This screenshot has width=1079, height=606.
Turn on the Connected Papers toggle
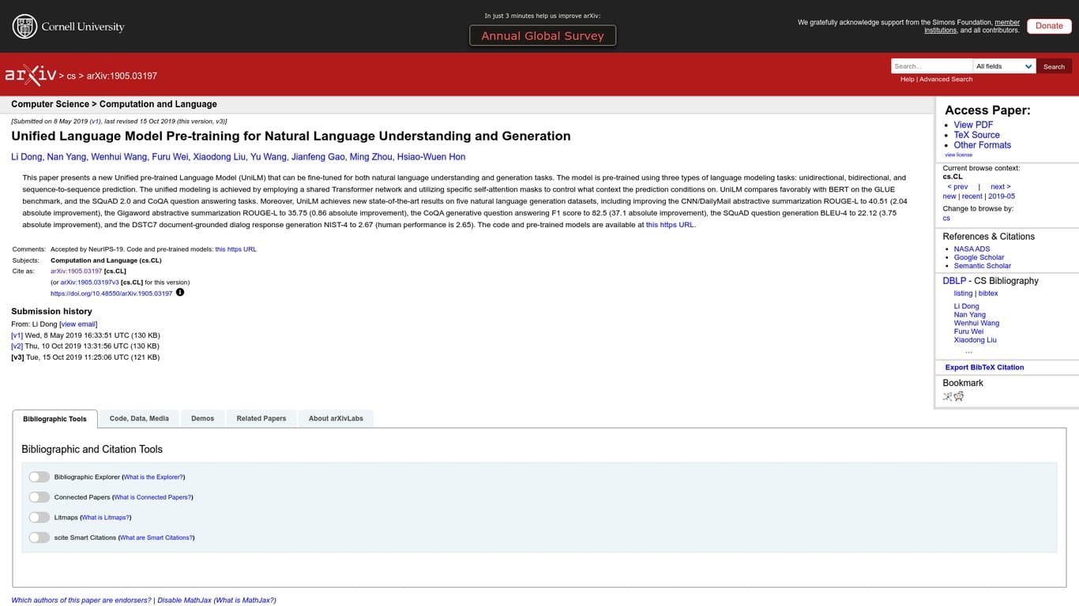pos(39,497)
